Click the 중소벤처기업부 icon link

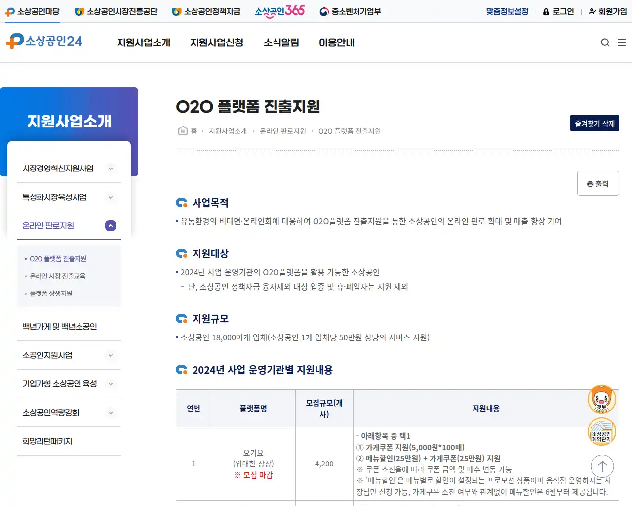pos(324,11)
